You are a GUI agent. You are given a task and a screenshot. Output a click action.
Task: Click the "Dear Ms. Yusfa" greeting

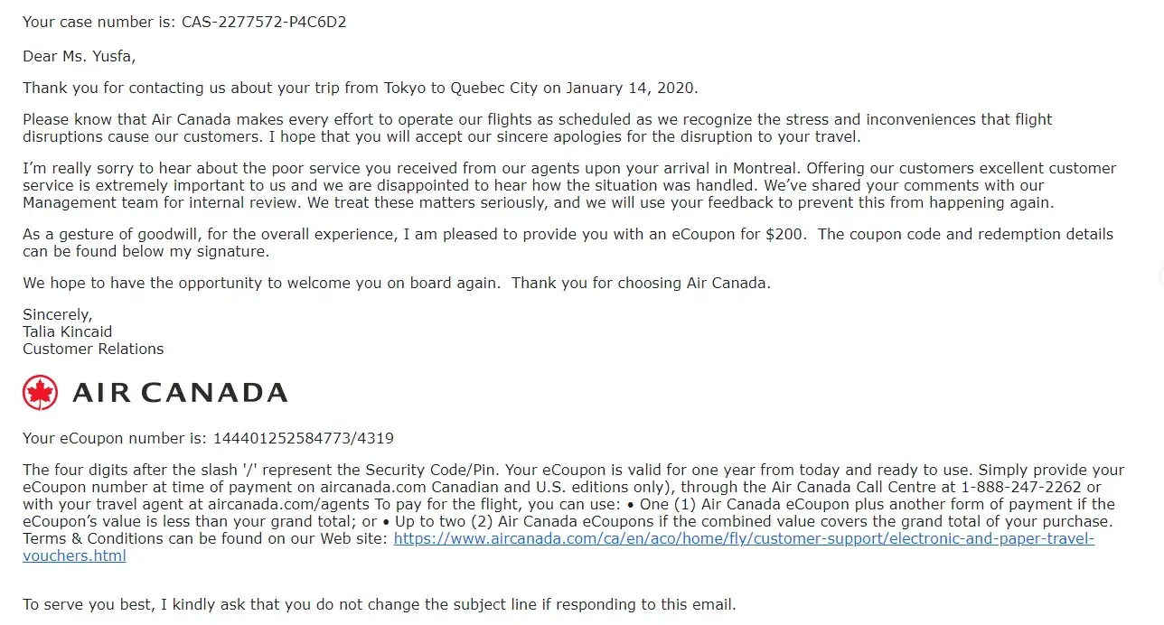pyautogui.click(x=79, y=56)
